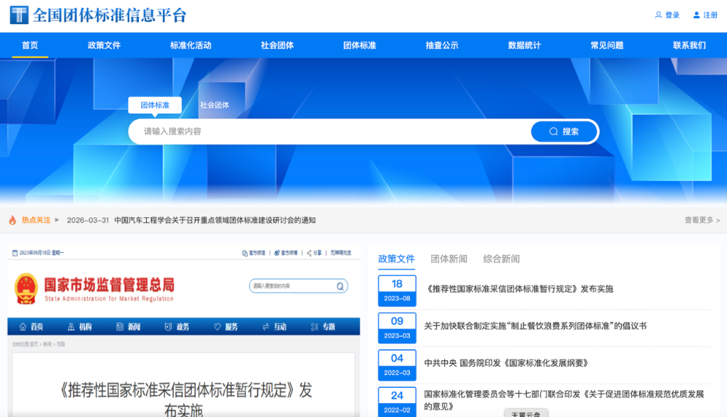The image size is (727, 417).
Task: Open the 政策文件 navigation menu item
Action: (104, 45)
